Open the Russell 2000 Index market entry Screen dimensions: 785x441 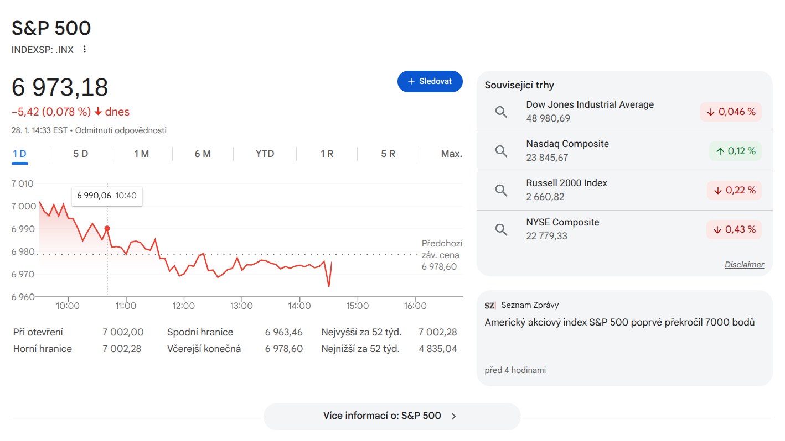pyautogui.click(x=624, y=190)
